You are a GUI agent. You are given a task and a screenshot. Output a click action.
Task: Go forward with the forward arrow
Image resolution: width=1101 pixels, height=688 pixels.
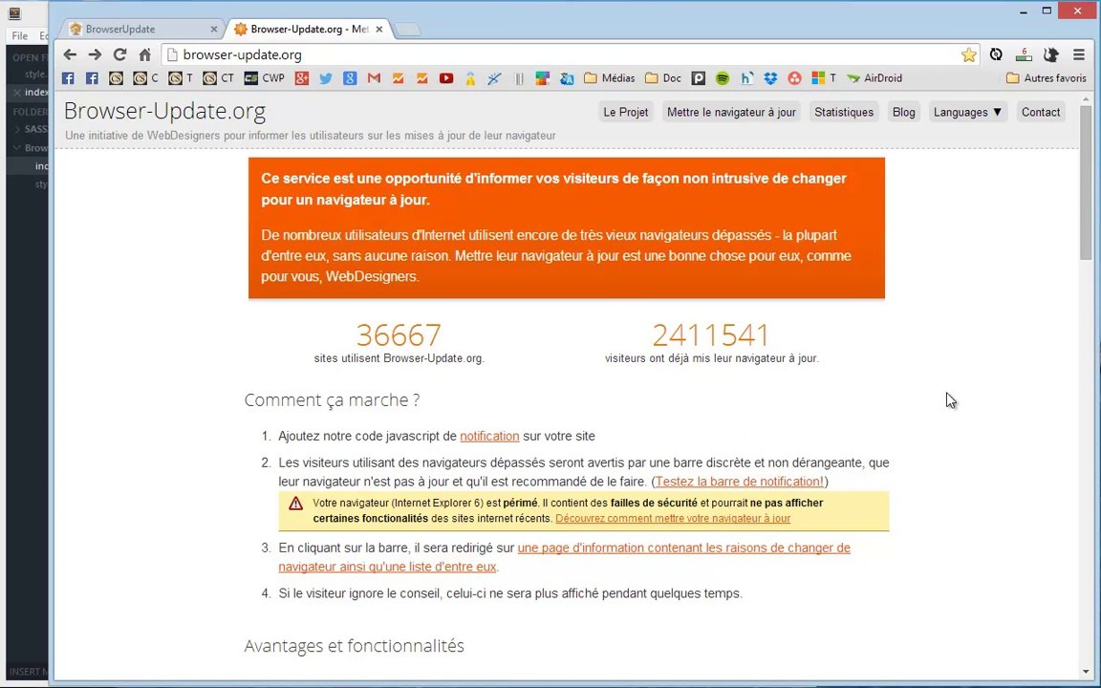tap(95, 54)
